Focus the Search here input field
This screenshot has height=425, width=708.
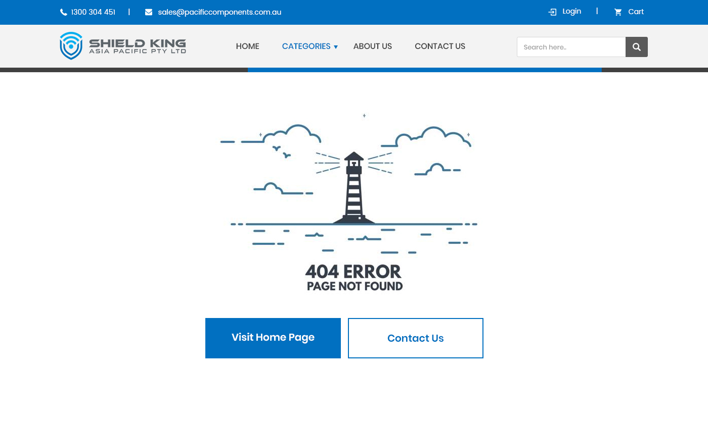click(x=571, y=47)
